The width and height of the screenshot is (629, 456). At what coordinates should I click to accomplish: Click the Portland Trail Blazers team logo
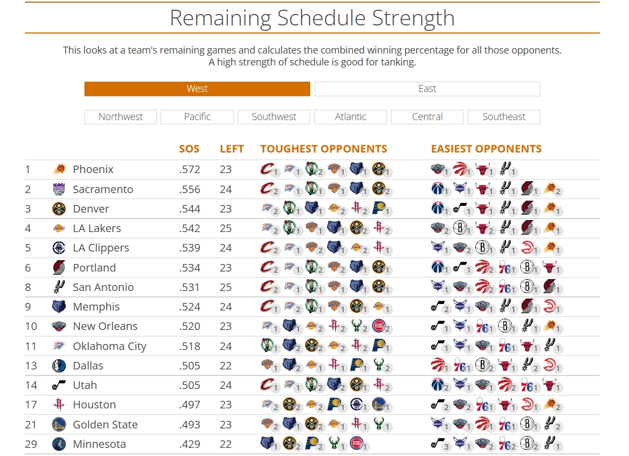pos(59,268)
